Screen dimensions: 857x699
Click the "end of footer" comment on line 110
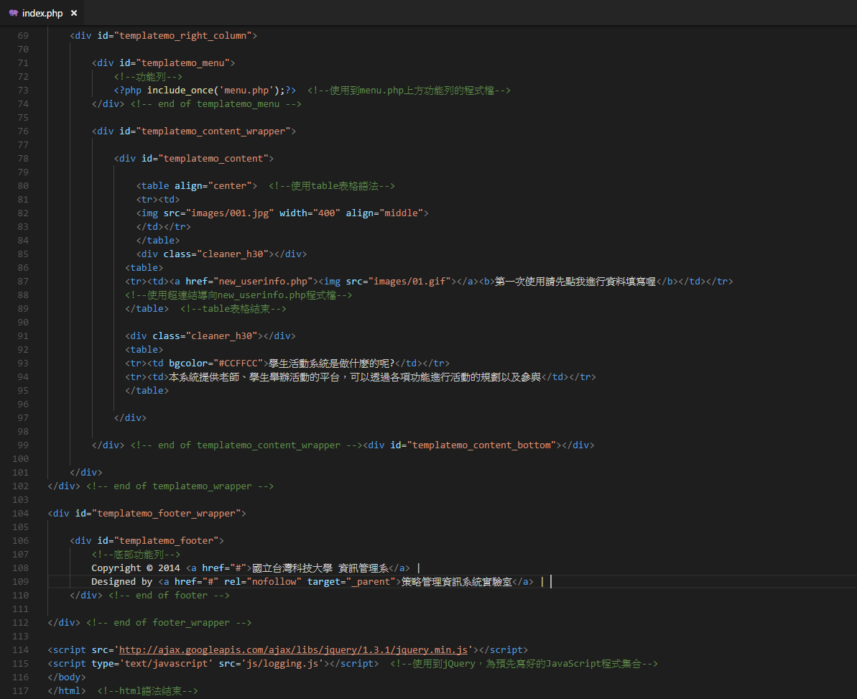169,596
